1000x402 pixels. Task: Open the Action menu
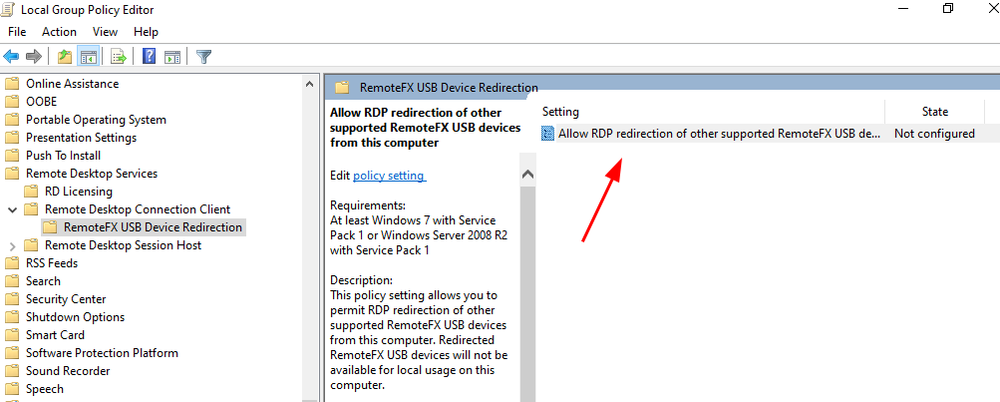[59, 32]
